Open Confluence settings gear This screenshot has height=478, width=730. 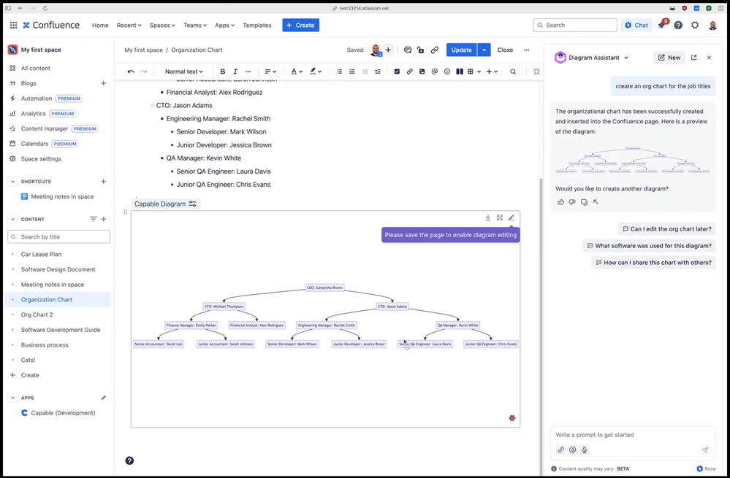point(695,25)
